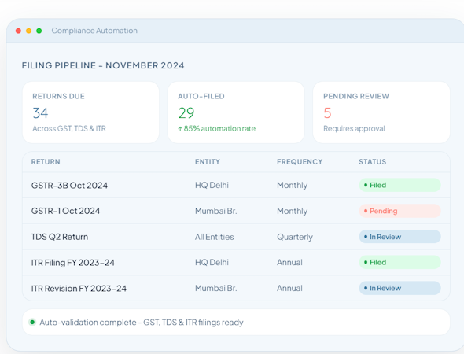Viewport: 464px width, 354px height.
Task: Click the 85% automation rate arrow
Action: tap(180, 129)
